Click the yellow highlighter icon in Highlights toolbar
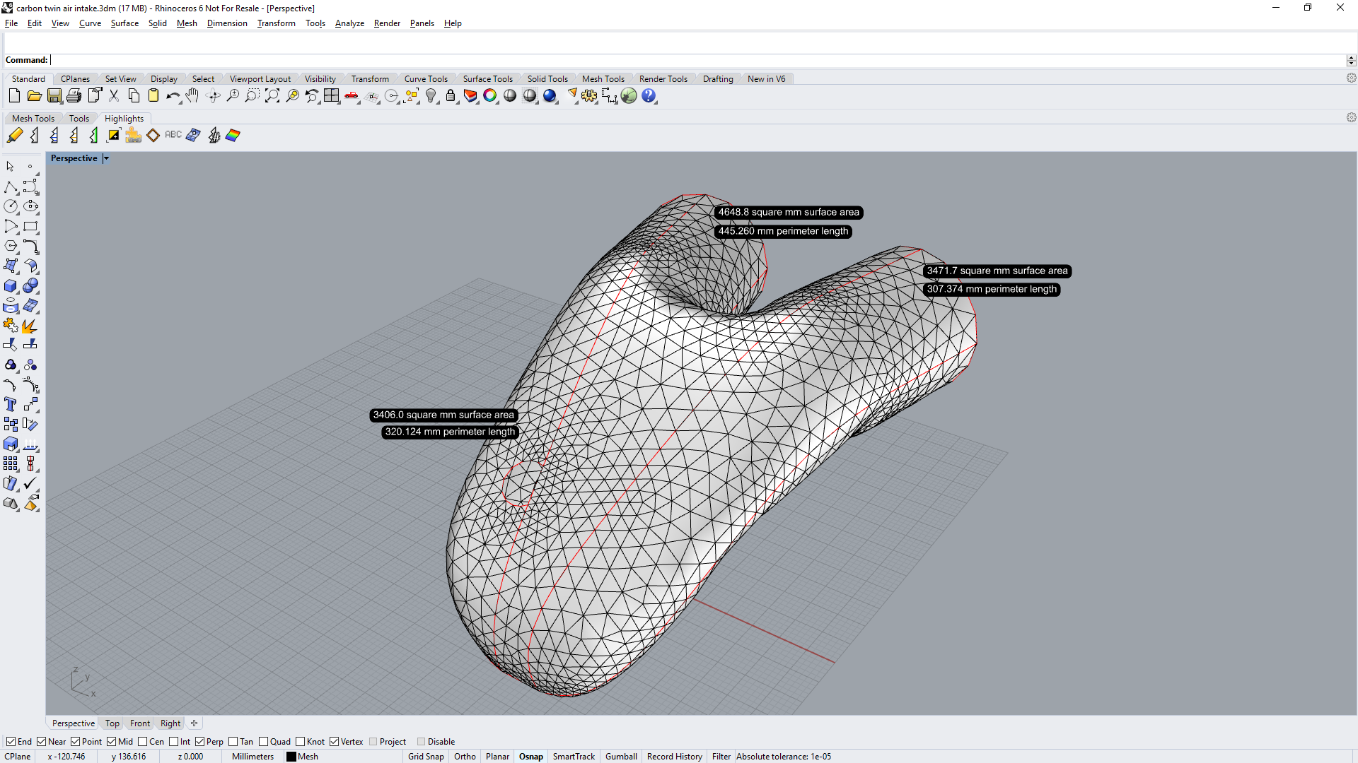1358x763 pixels. click(x=14, y=136)
